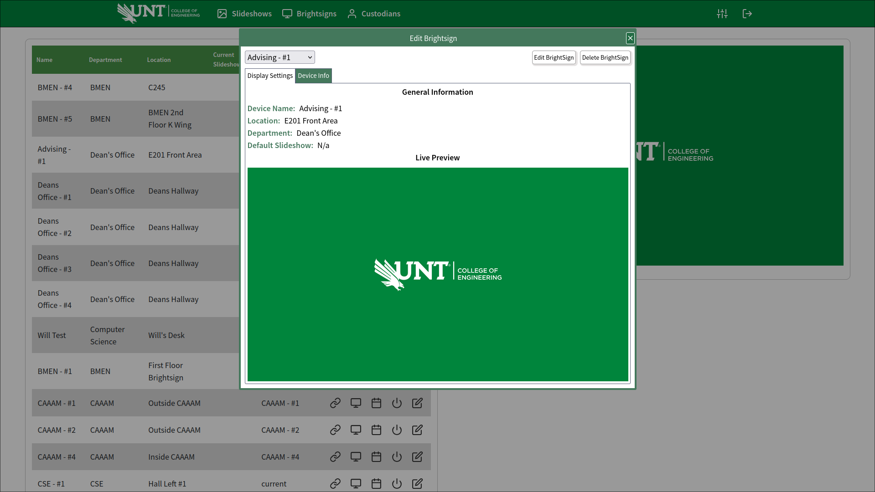Switch to the Device Info tab

(313, 76)
